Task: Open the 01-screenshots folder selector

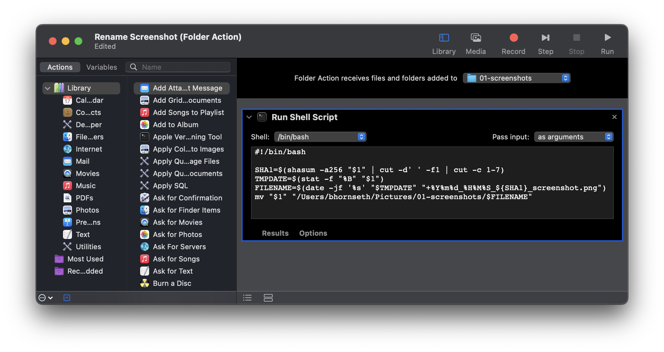Action: tap(516, 78)
